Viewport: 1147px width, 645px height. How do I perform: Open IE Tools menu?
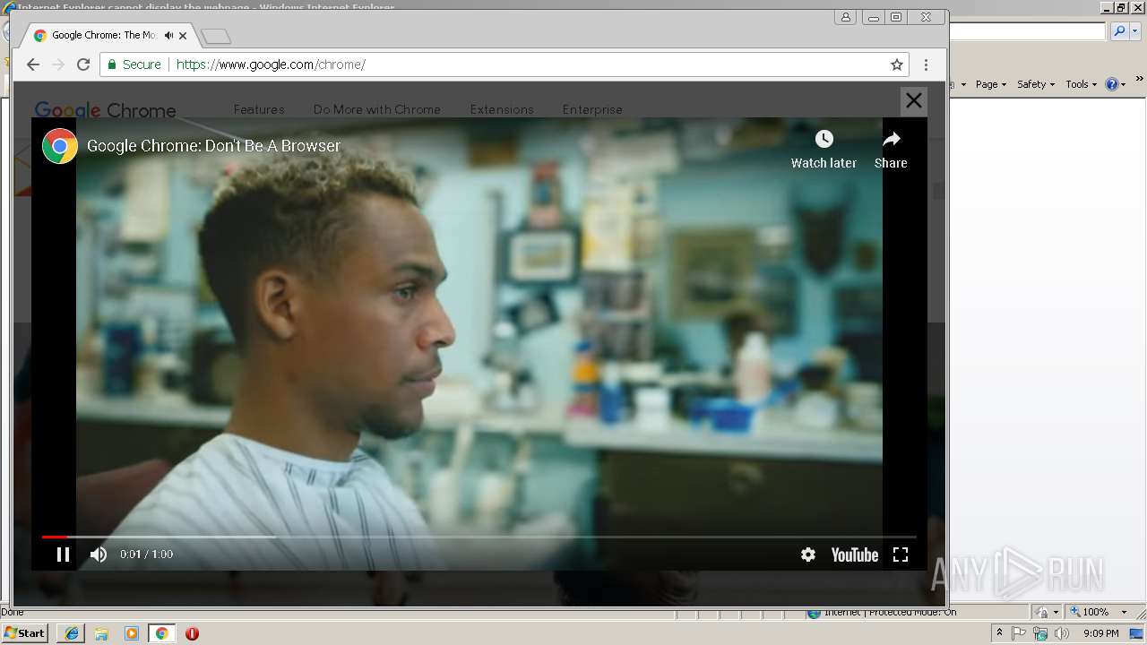click(x=1082, y=84)
